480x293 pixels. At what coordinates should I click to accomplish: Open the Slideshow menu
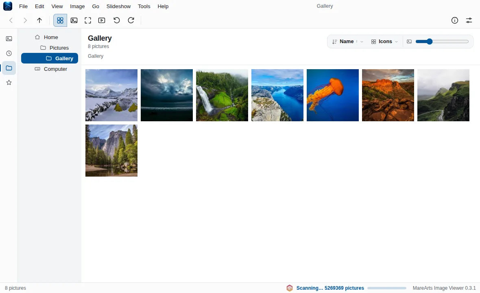point(118,6)
